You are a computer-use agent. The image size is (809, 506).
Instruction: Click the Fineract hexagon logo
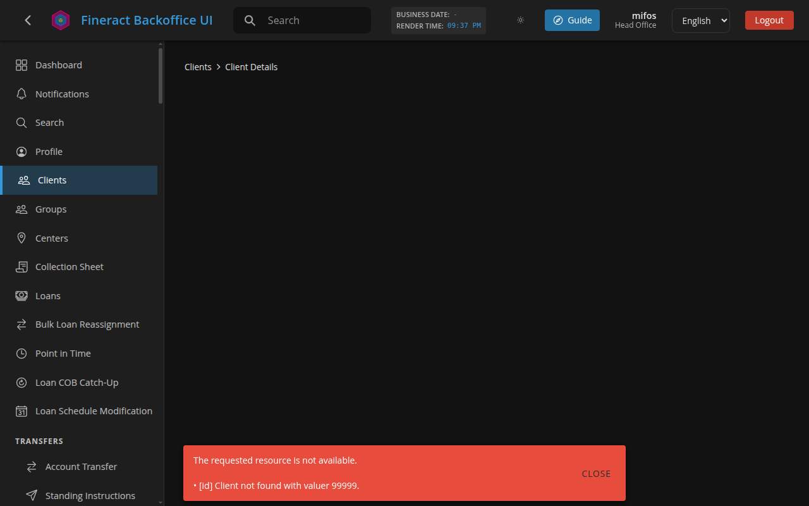[x=61, y=20]
